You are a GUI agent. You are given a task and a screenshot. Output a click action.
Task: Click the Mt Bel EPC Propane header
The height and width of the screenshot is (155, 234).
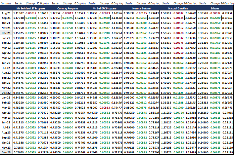104,8
